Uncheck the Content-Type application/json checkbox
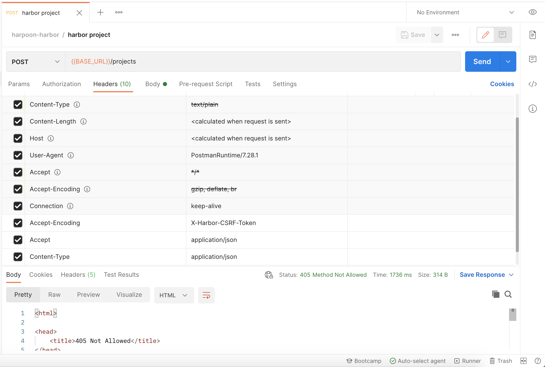Viewport: 545px width, 367px height. [x=18, y=257]
